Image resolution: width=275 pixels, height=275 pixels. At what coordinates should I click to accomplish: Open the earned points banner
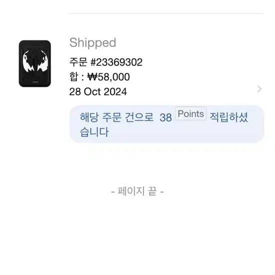point(166,124)
